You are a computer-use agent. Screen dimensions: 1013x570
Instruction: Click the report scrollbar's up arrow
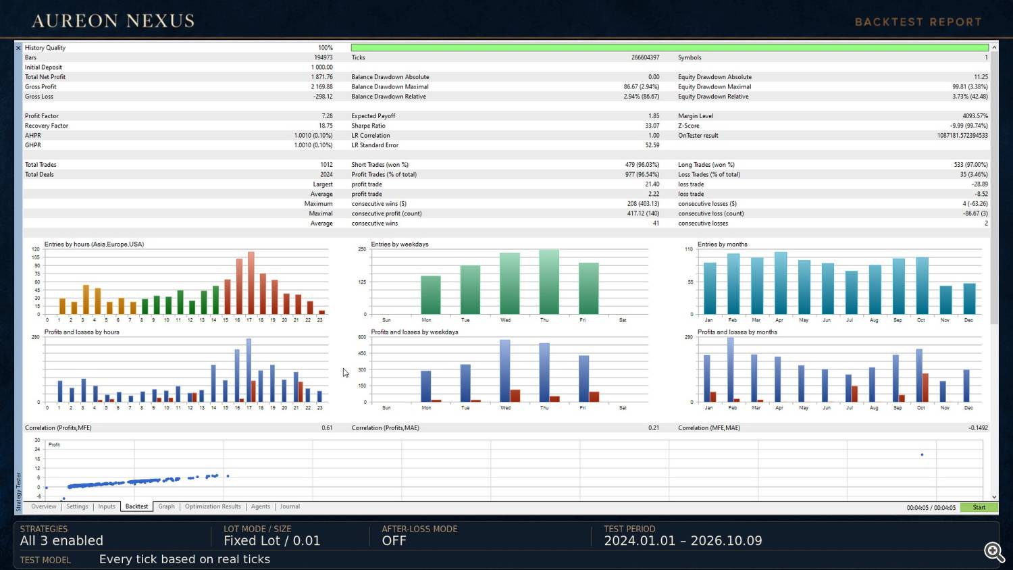coord(994,48)
